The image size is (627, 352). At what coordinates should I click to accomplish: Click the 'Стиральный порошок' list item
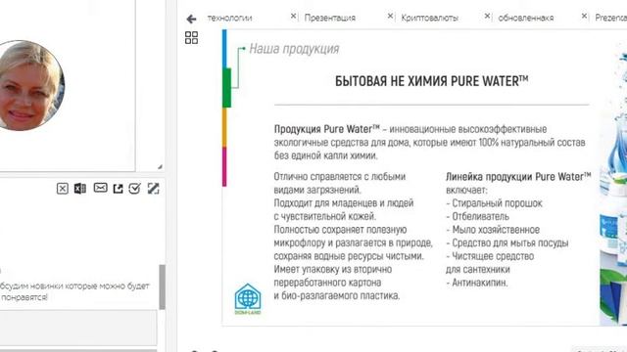[494, 203]
